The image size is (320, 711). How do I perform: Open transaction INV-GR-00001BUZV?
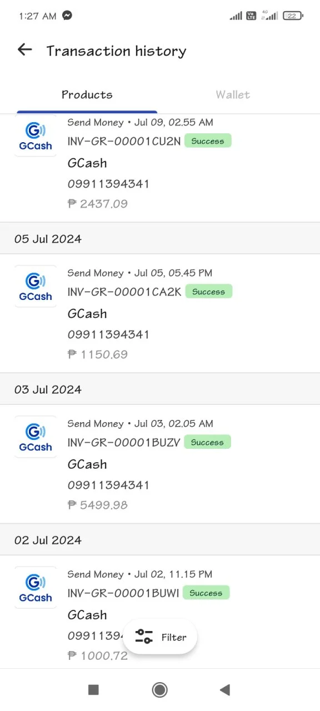tap(160, 464)
